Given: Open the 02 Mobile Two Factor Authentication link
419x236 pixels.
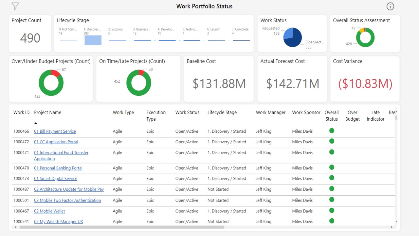Looking at the screenshot, I should tap(67, 200).
